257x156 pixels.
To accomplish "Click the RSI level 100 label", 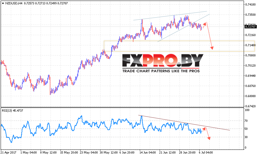I will pyautogui.click(x=247, y=110).
